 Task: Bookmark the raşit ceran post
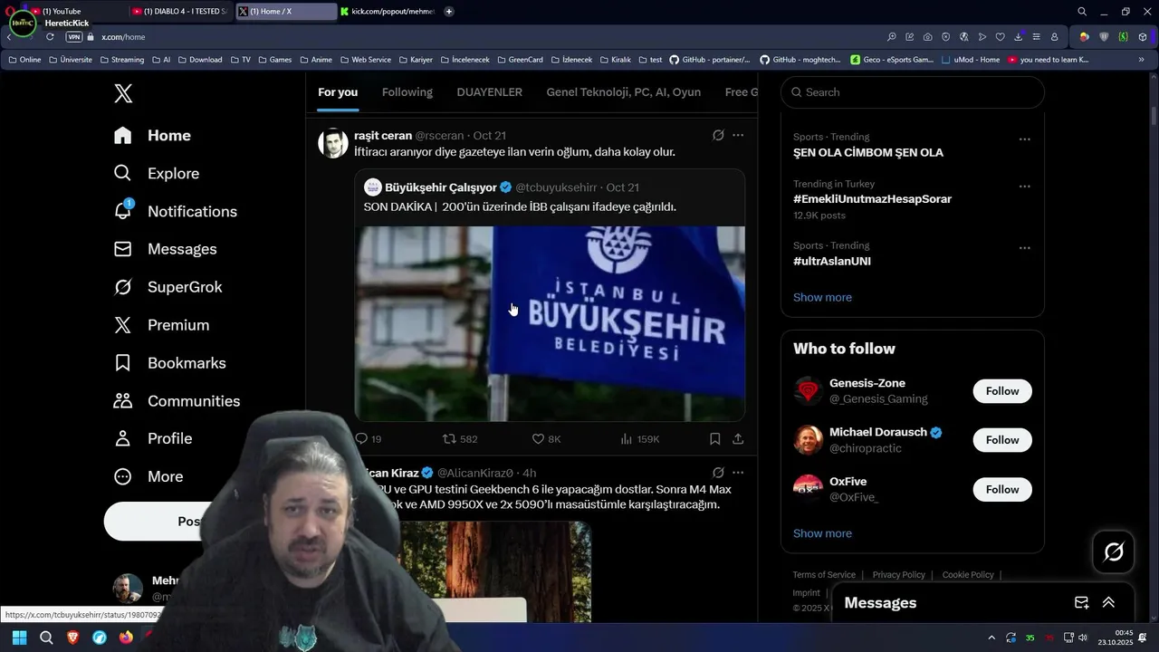[x=714, y=438]
